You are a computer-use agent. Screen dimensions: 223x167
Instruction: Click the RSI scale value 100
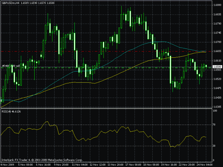coord(215,111)
